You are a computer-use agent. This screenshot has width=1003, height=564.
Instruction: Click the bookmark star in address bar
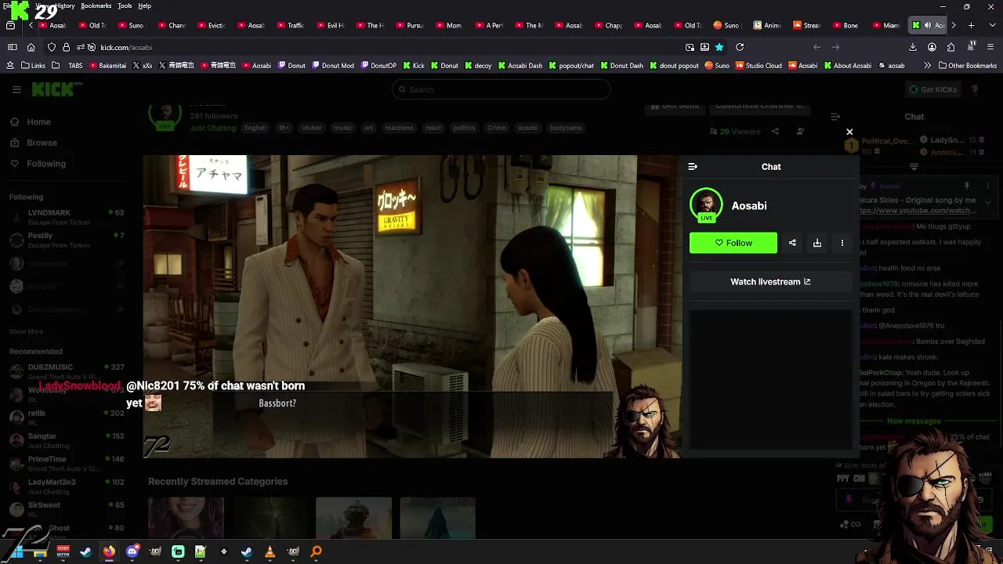pyautogui.click(x=719, y=47)
